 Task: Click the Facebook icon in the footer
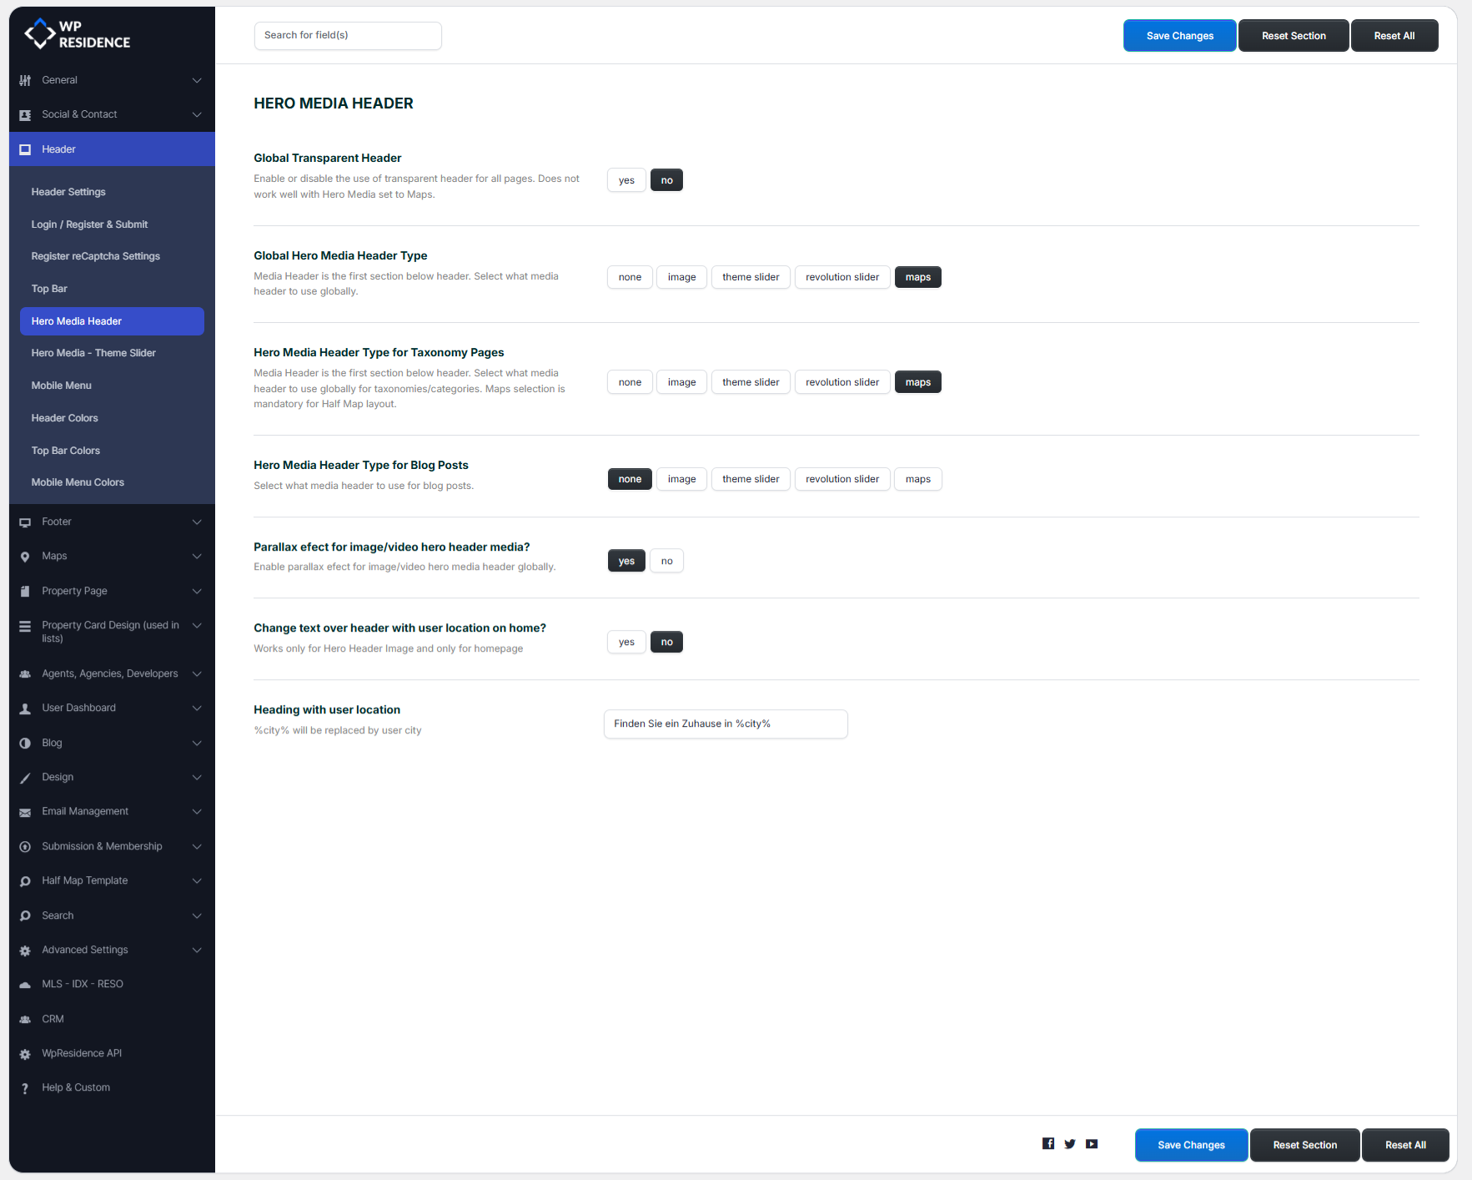pyautogui.click(x=1047, y=1143)
